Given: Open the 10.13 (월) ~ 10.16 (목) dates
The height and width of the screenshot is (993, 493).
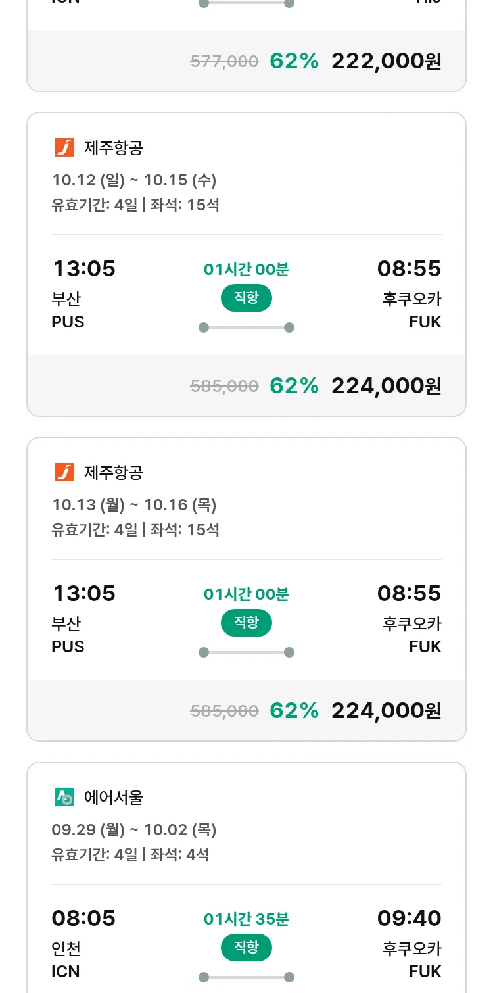Looking at the screenshot, I should 134,504.
